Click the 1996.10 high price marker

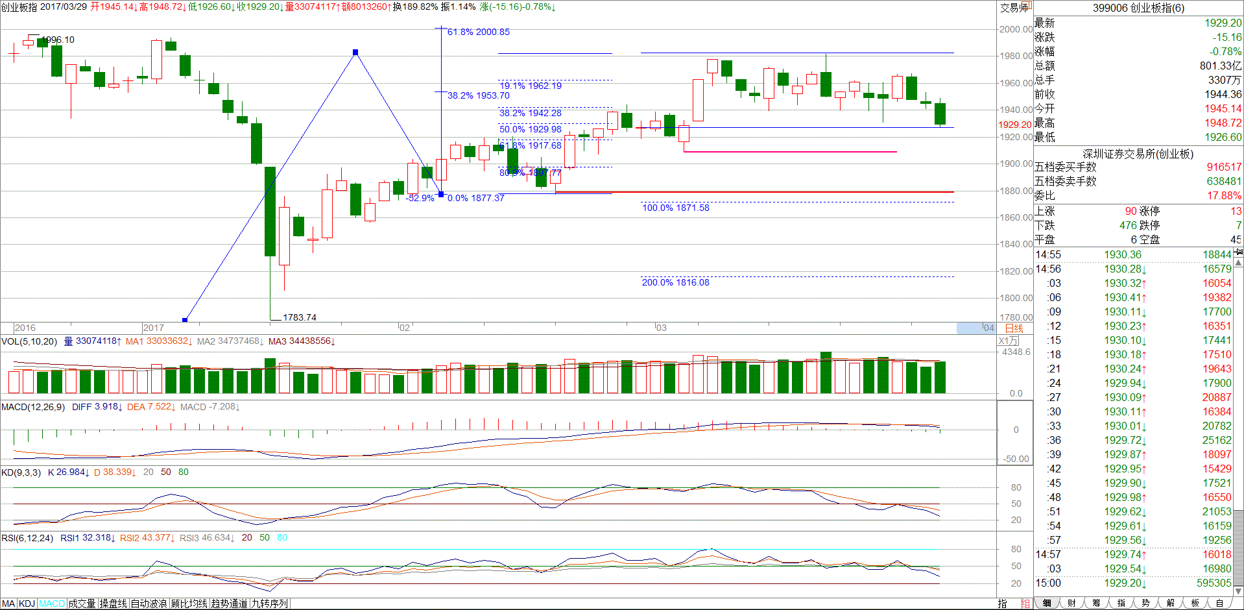(58, 40)
